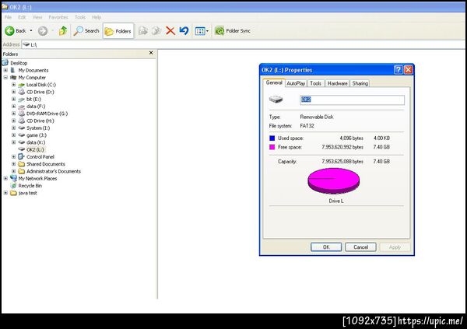The width and height of the screenshot is (467, 329).
Task: Open the Views dropdown in toolbar
Action: [202, 30]
